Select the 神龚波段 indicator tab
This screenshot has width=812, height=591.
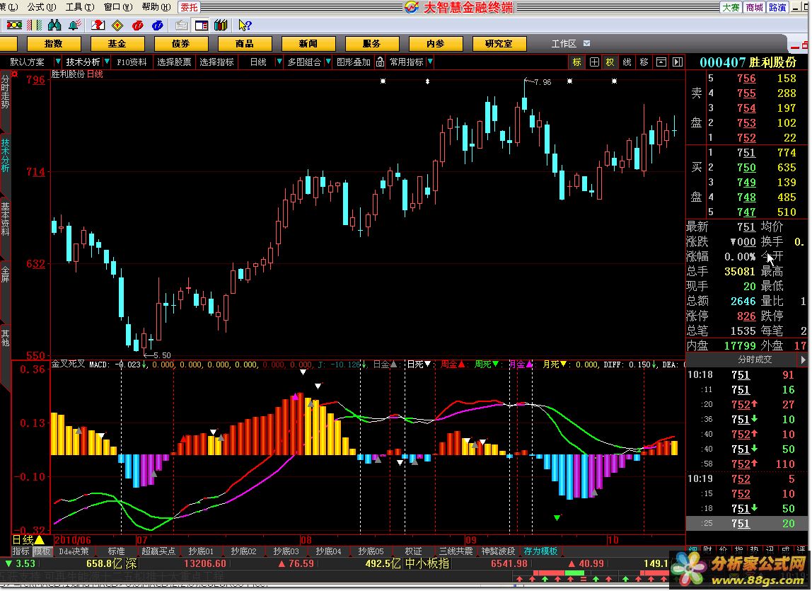click(x=498, y=551)
